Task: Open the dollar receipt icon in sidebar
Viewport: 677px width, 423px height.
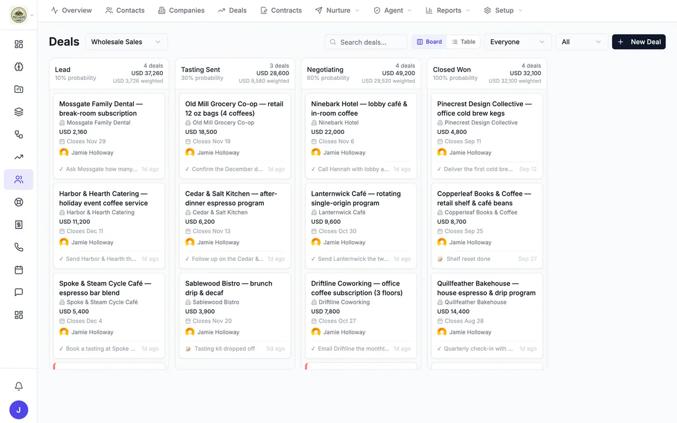Action: tap(19, 224)
